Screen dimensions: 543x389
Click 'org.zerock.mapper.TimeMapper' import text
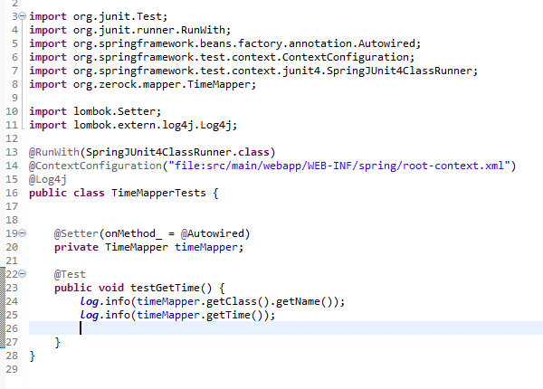162,84
